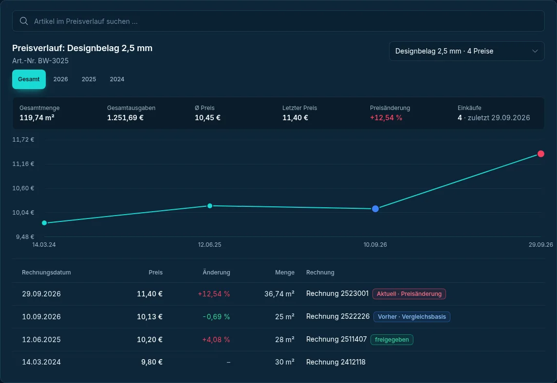Select the 10.09.2026 date cell

[x=41, y=317]
